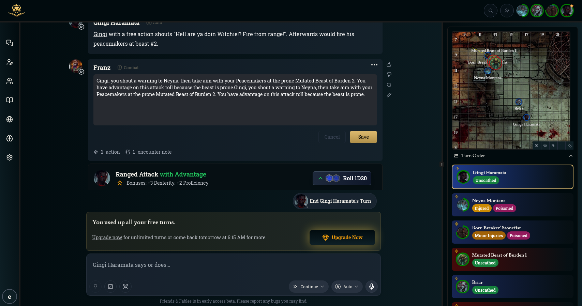Save the edited message
582x306 pixels.
click(x=363, y=137)
